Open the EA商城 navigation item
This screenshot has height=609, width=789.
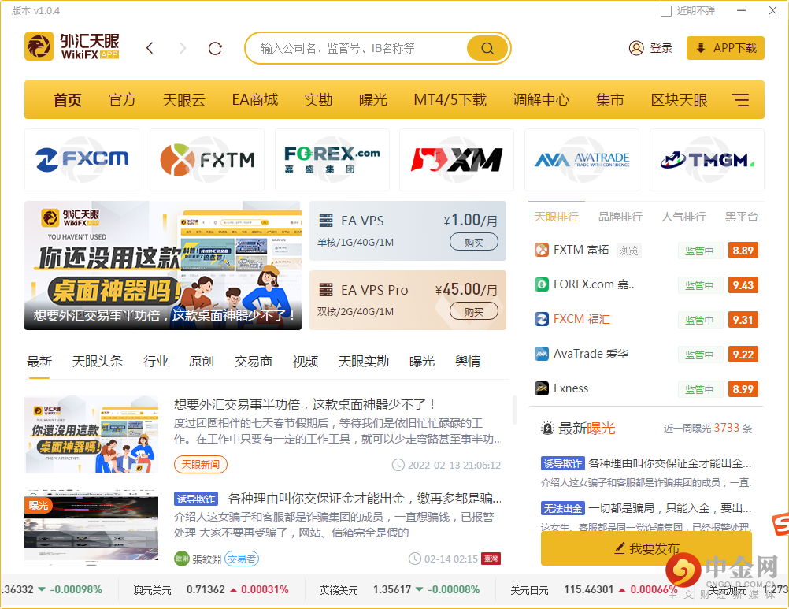tap(254, 100)
